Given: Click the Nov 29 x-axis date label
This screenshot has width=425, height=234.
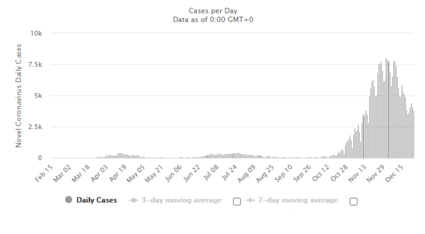Looking at the screenshot, I should [375, 174].
